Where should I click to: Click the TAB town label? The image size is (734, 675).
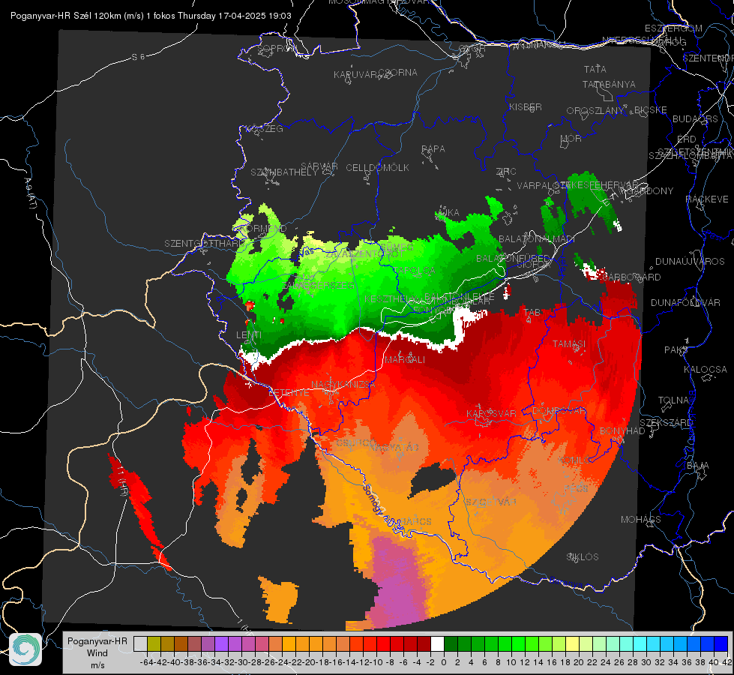[532, 313]
